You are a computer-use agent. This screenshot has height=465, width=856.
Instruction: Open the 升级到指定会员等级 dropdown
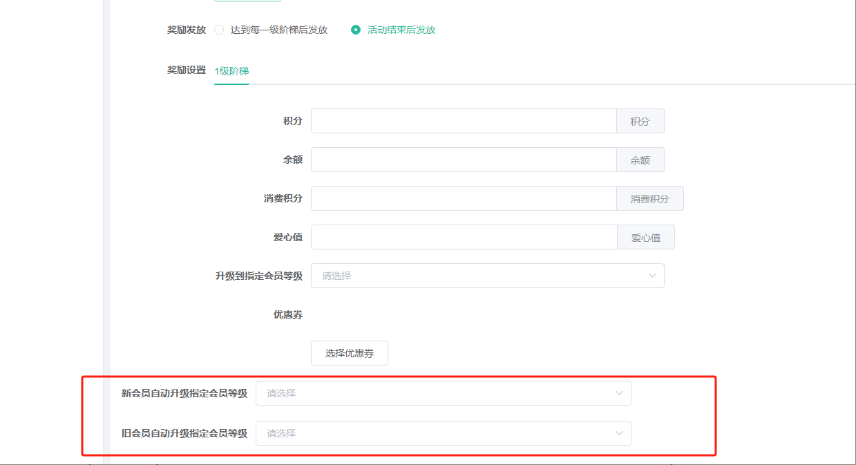tap(477, 276)
